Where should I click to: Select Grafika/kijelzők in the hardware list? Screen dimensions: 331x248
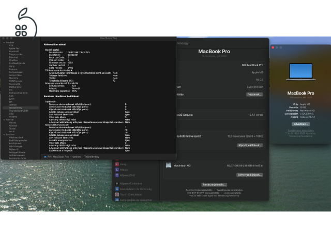tap(17, 63)
